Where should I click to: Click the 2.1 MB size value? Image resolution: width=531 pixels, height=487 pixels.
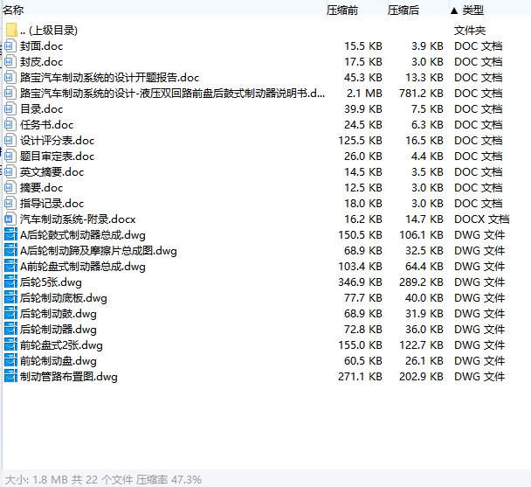pos(364,94)
